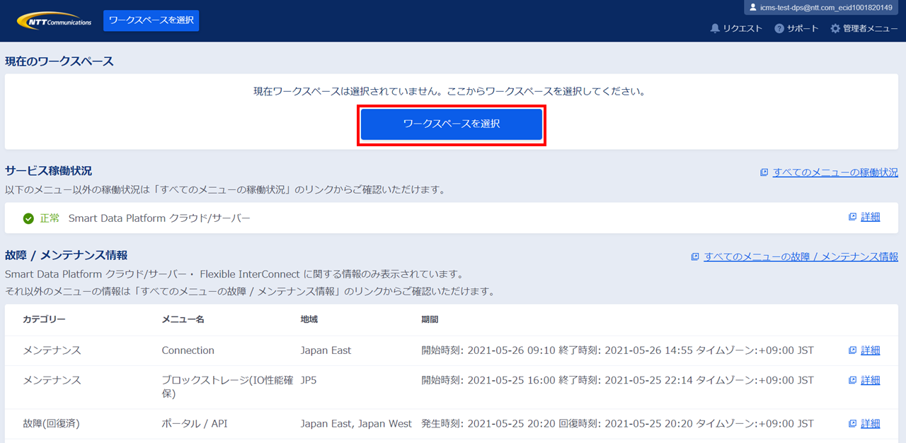
Task: Click the 地域 column header
Action: tap(309, 319)
